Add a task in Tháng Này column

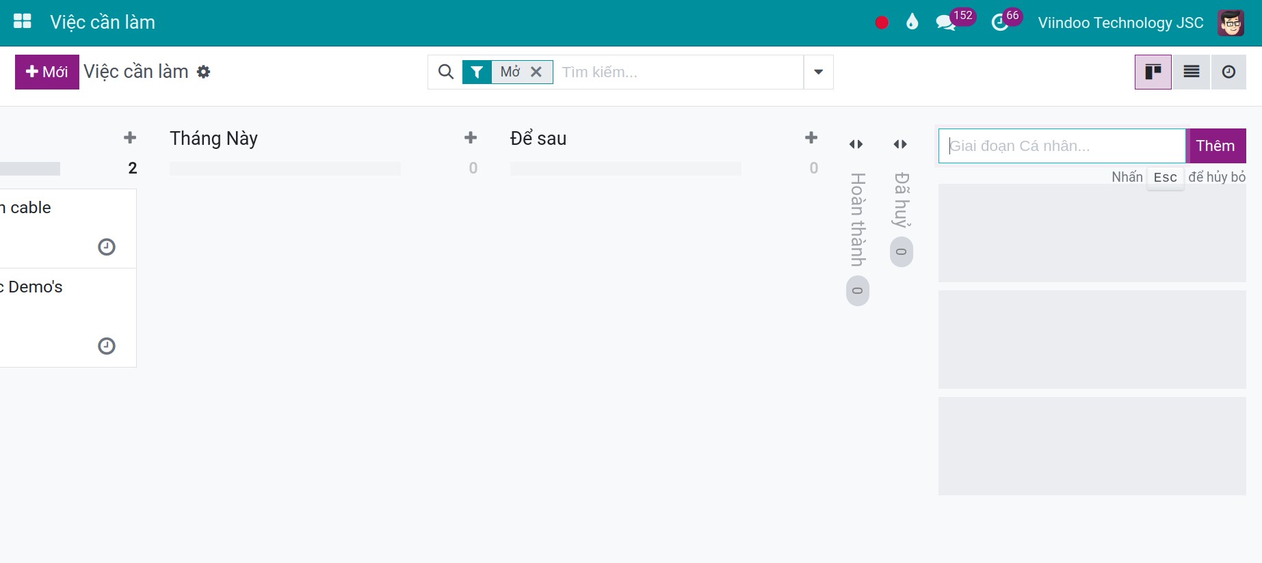(x=471, y=138)
